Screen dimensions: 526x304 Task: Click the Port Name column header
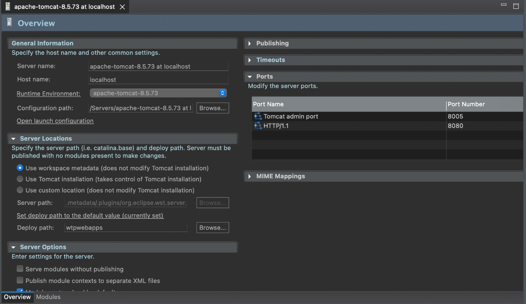click(349, 104)
